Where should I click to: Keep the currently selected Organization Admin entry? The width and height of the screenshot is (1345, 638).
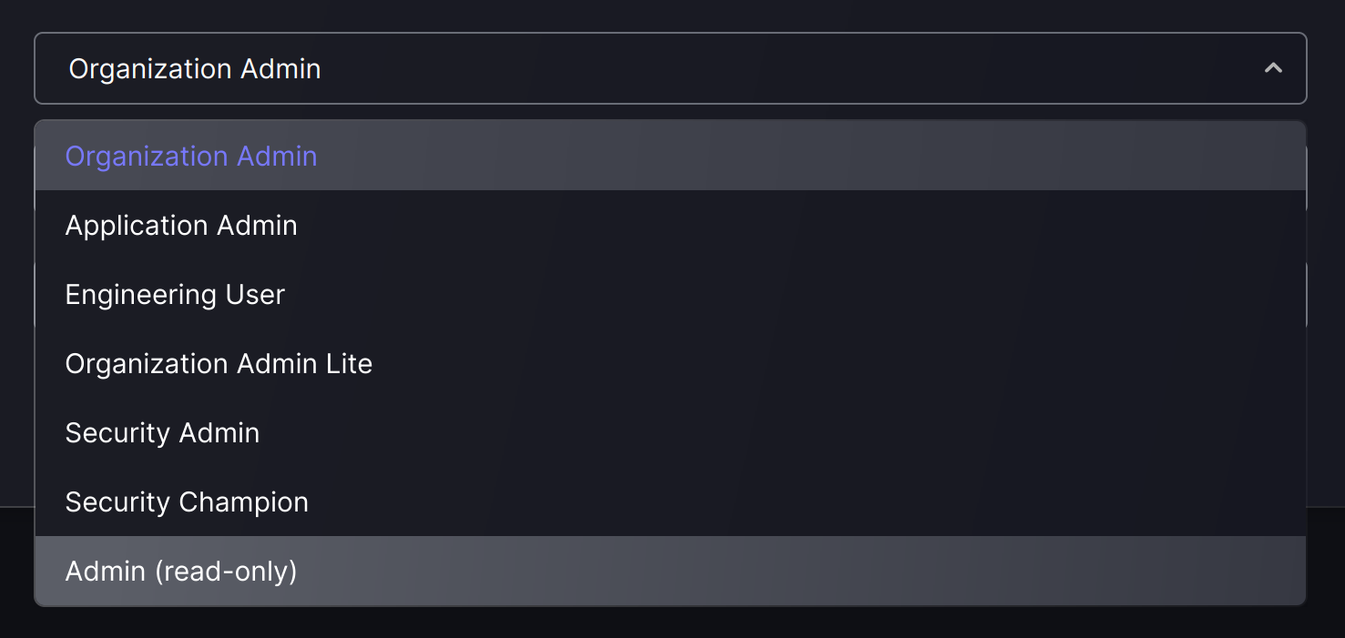click(670, 156)
